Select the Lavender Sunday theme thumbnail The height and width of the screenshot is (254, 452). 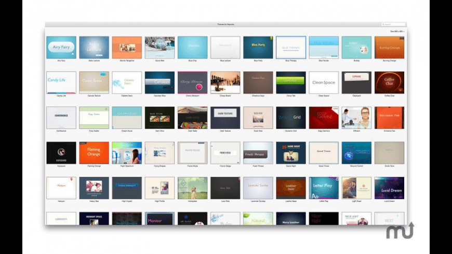[x=258, y=188]
